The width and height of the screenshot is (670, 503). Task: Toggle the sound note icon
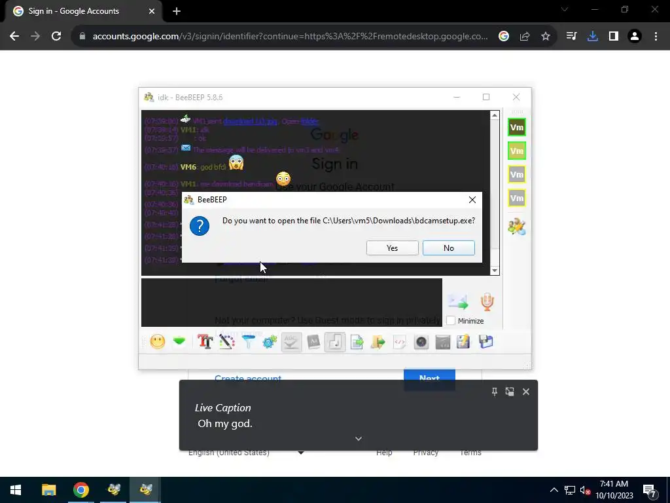(x=335, y=342)
